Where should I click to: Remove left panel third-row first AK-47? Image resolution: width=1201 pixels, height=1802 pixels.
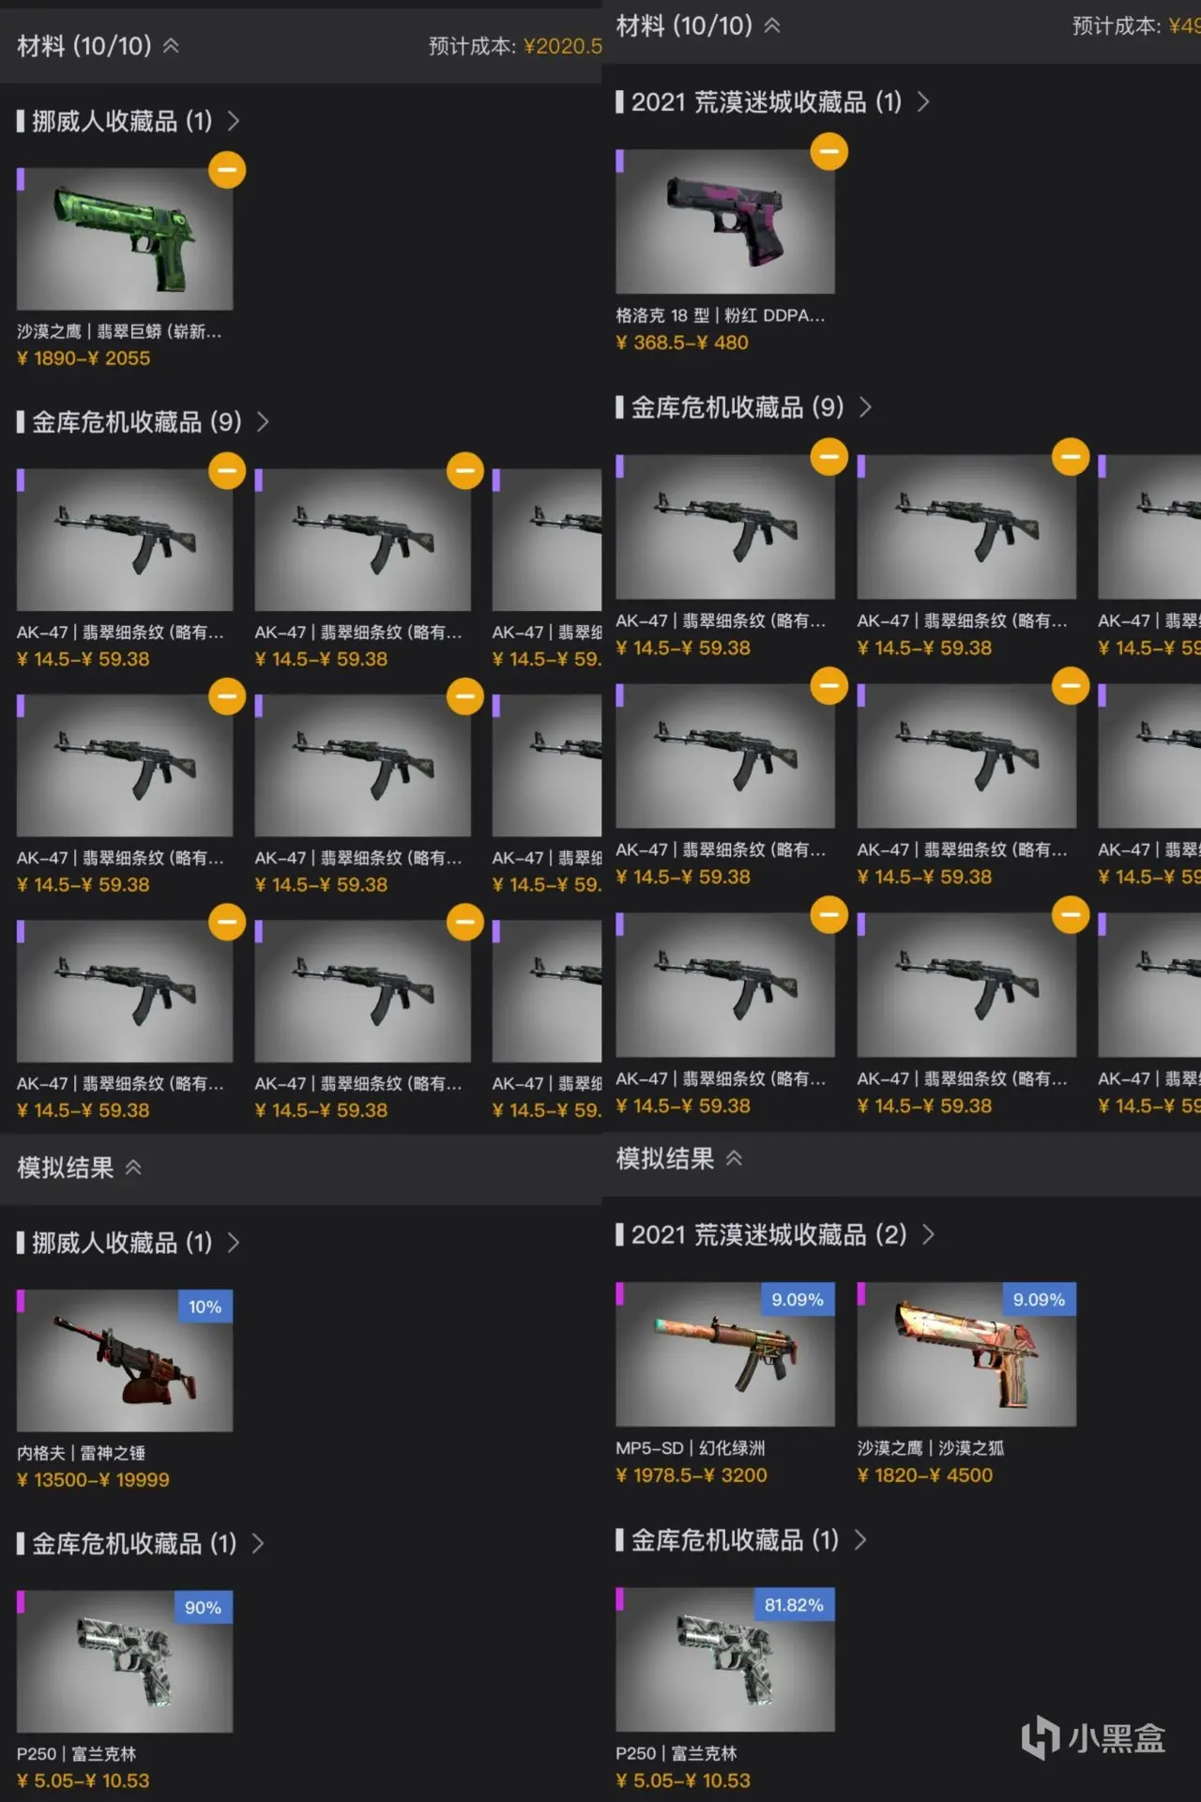[x=227, y=922]
